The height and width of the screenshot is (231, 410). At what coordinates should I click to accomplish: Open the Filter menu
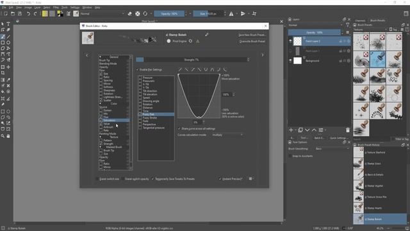point(56,8)
